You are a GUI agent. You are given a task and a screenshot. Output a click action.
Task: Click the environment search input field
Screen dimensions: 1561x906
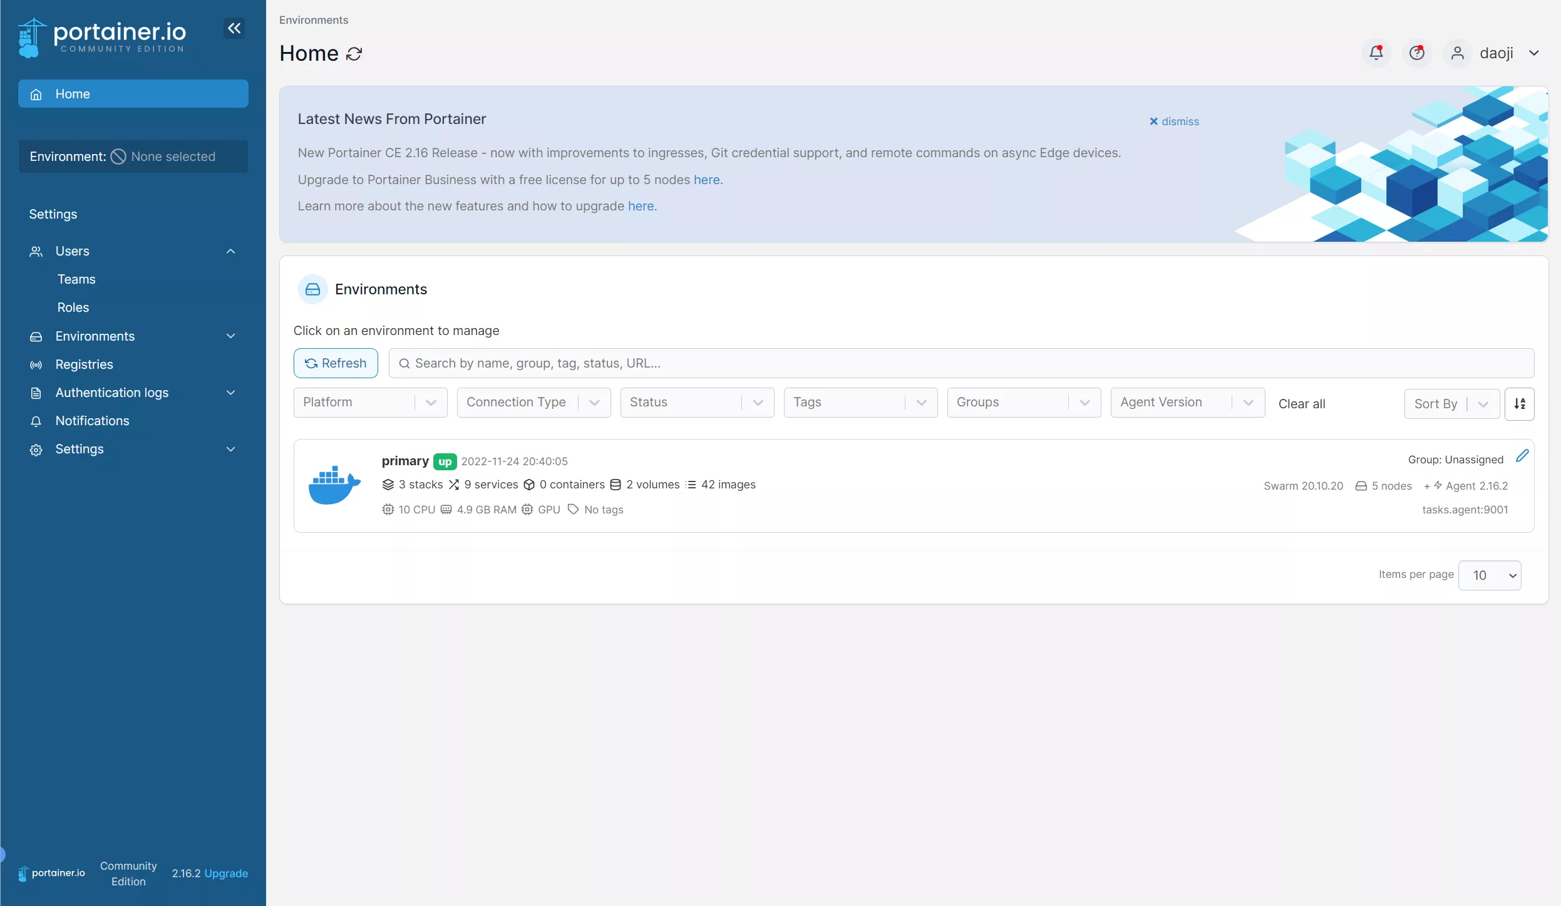click(961, 363)
